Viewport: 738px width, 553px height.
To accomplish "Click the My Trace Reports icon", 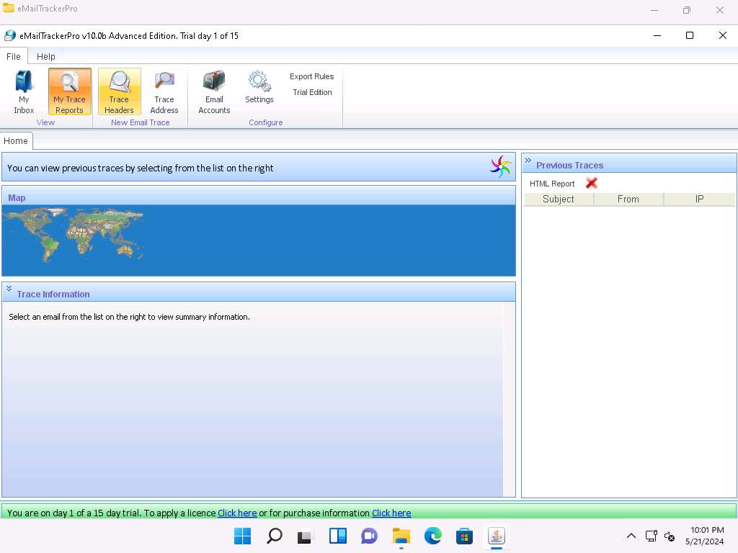I will coord(69,91).
